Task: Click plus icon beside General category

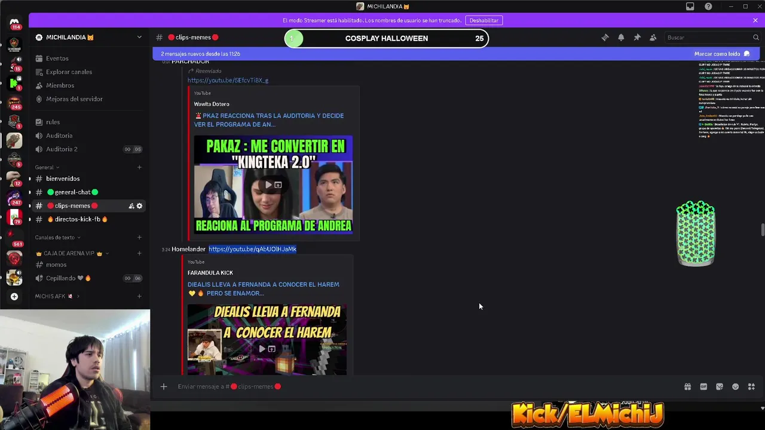Action: click(x=139, y=167)
